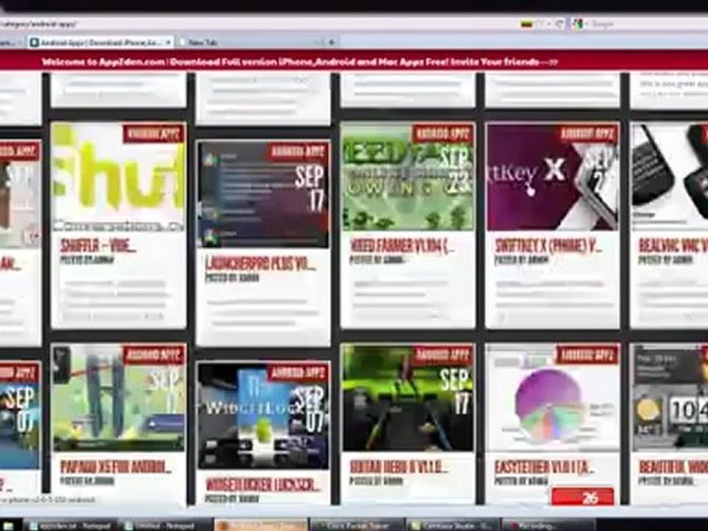
Task: Open the WidgetLocker thumbnail
Action: (x=263, y=415)
